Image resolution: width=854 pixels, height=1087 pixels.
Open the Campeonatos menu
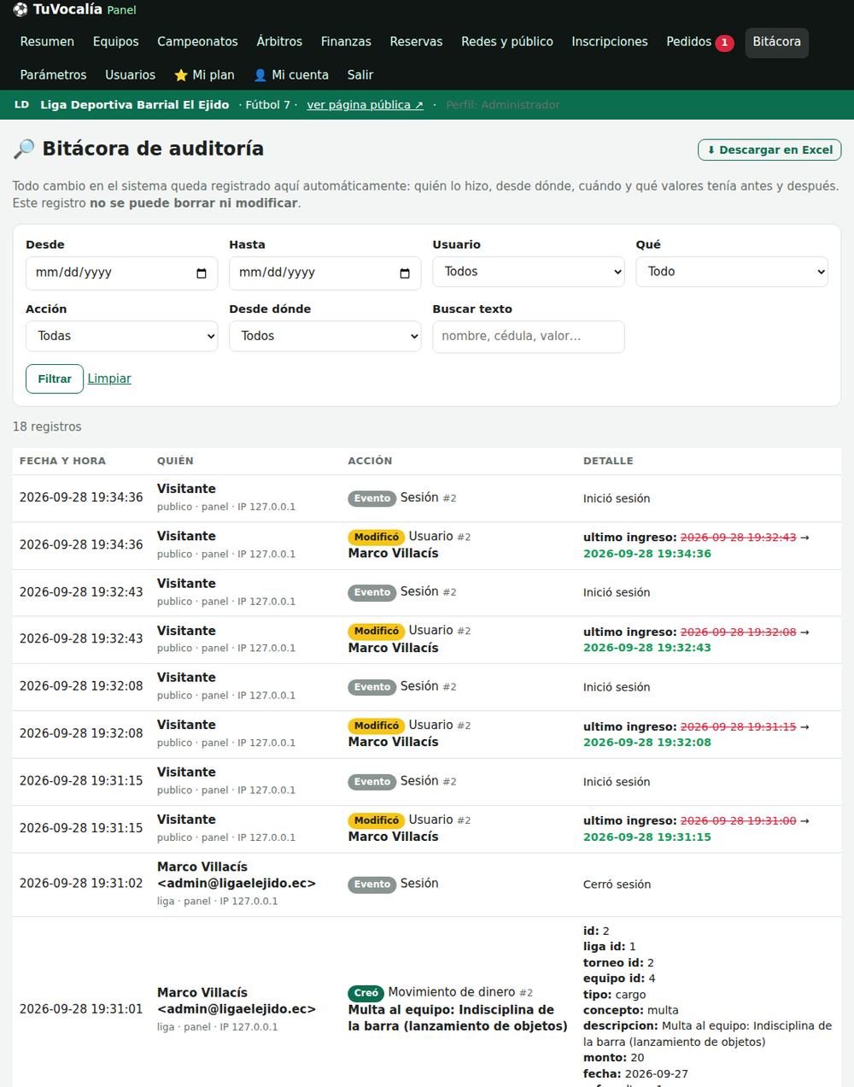coord(197,42)
